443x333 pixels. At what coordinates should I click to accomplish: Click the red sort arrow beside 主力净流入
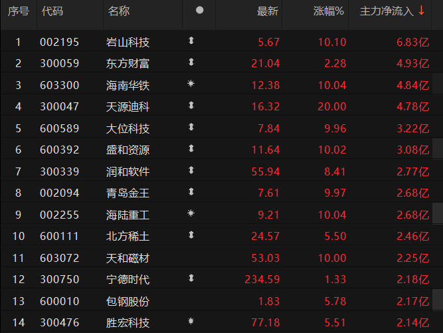point(421,11)
